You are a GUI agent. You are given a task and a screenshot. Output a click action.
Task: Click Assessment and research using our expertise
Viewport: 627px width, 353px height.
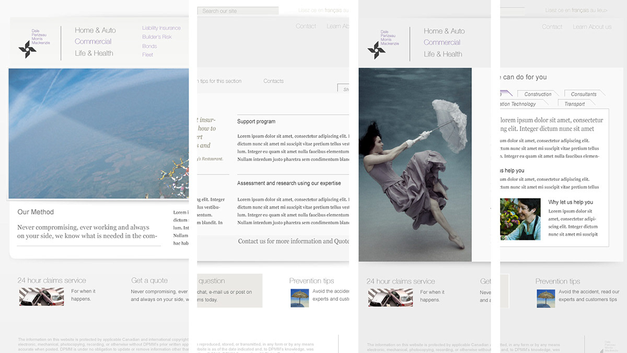click(x=289, y=183)
